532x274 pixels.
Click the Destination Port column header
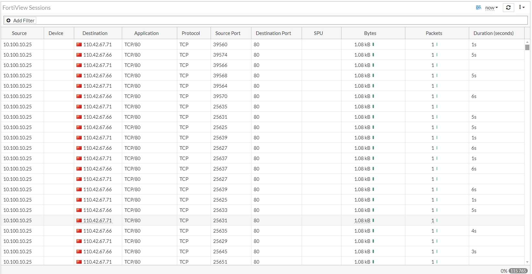point(273,33)
